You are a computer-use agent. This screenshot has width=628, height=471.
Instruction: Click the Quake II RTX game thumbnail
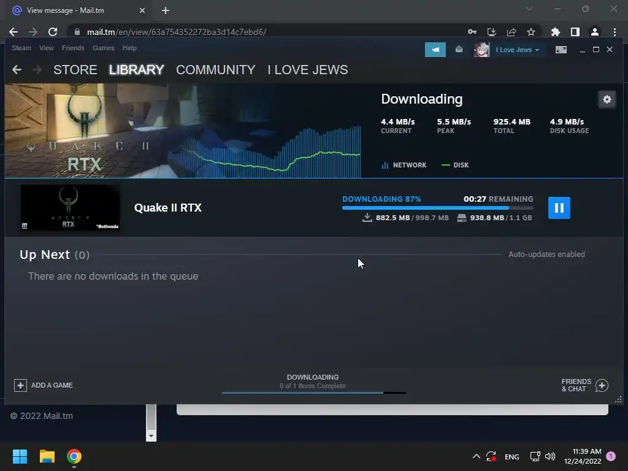tap(70, 207)
